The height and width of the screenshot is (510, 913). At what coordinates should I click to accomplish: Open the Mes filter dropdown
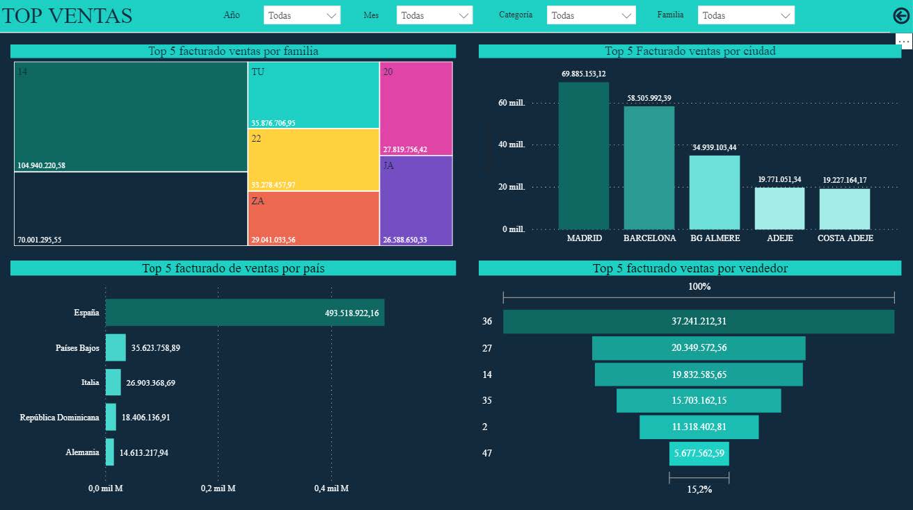(434, 15)
